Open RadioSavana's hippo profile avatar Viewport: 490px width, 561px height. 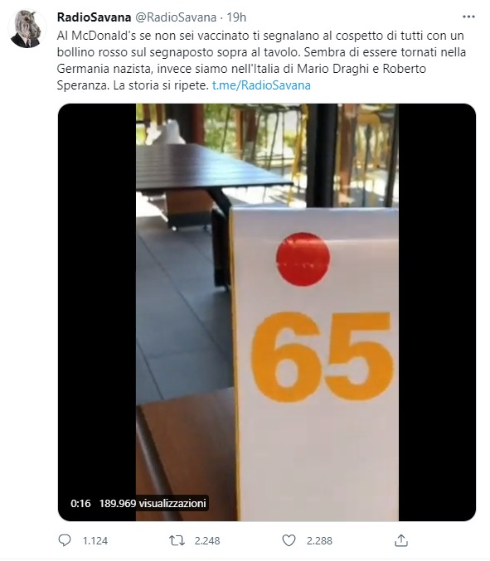click(27, 29)
